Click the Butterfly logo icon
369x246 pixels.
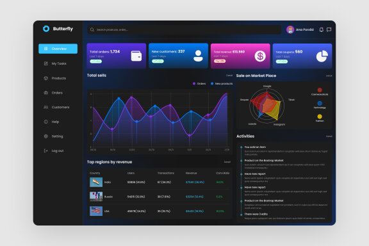click(46, 29)
